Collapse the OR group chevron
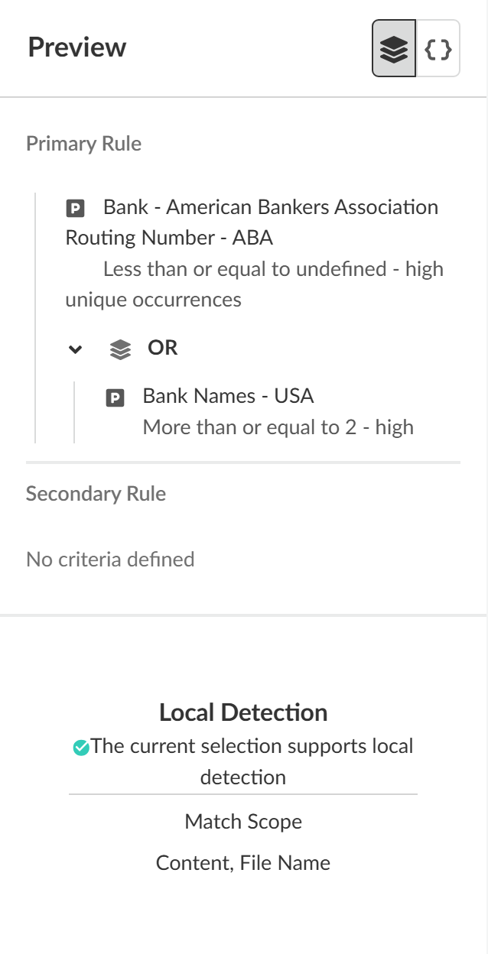The height and width of the screenshot is (954, 488). click(x=75, y=349)
